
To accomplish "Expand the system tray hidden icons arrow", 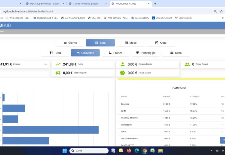I will pyautogui.click(x=211, y=151).
